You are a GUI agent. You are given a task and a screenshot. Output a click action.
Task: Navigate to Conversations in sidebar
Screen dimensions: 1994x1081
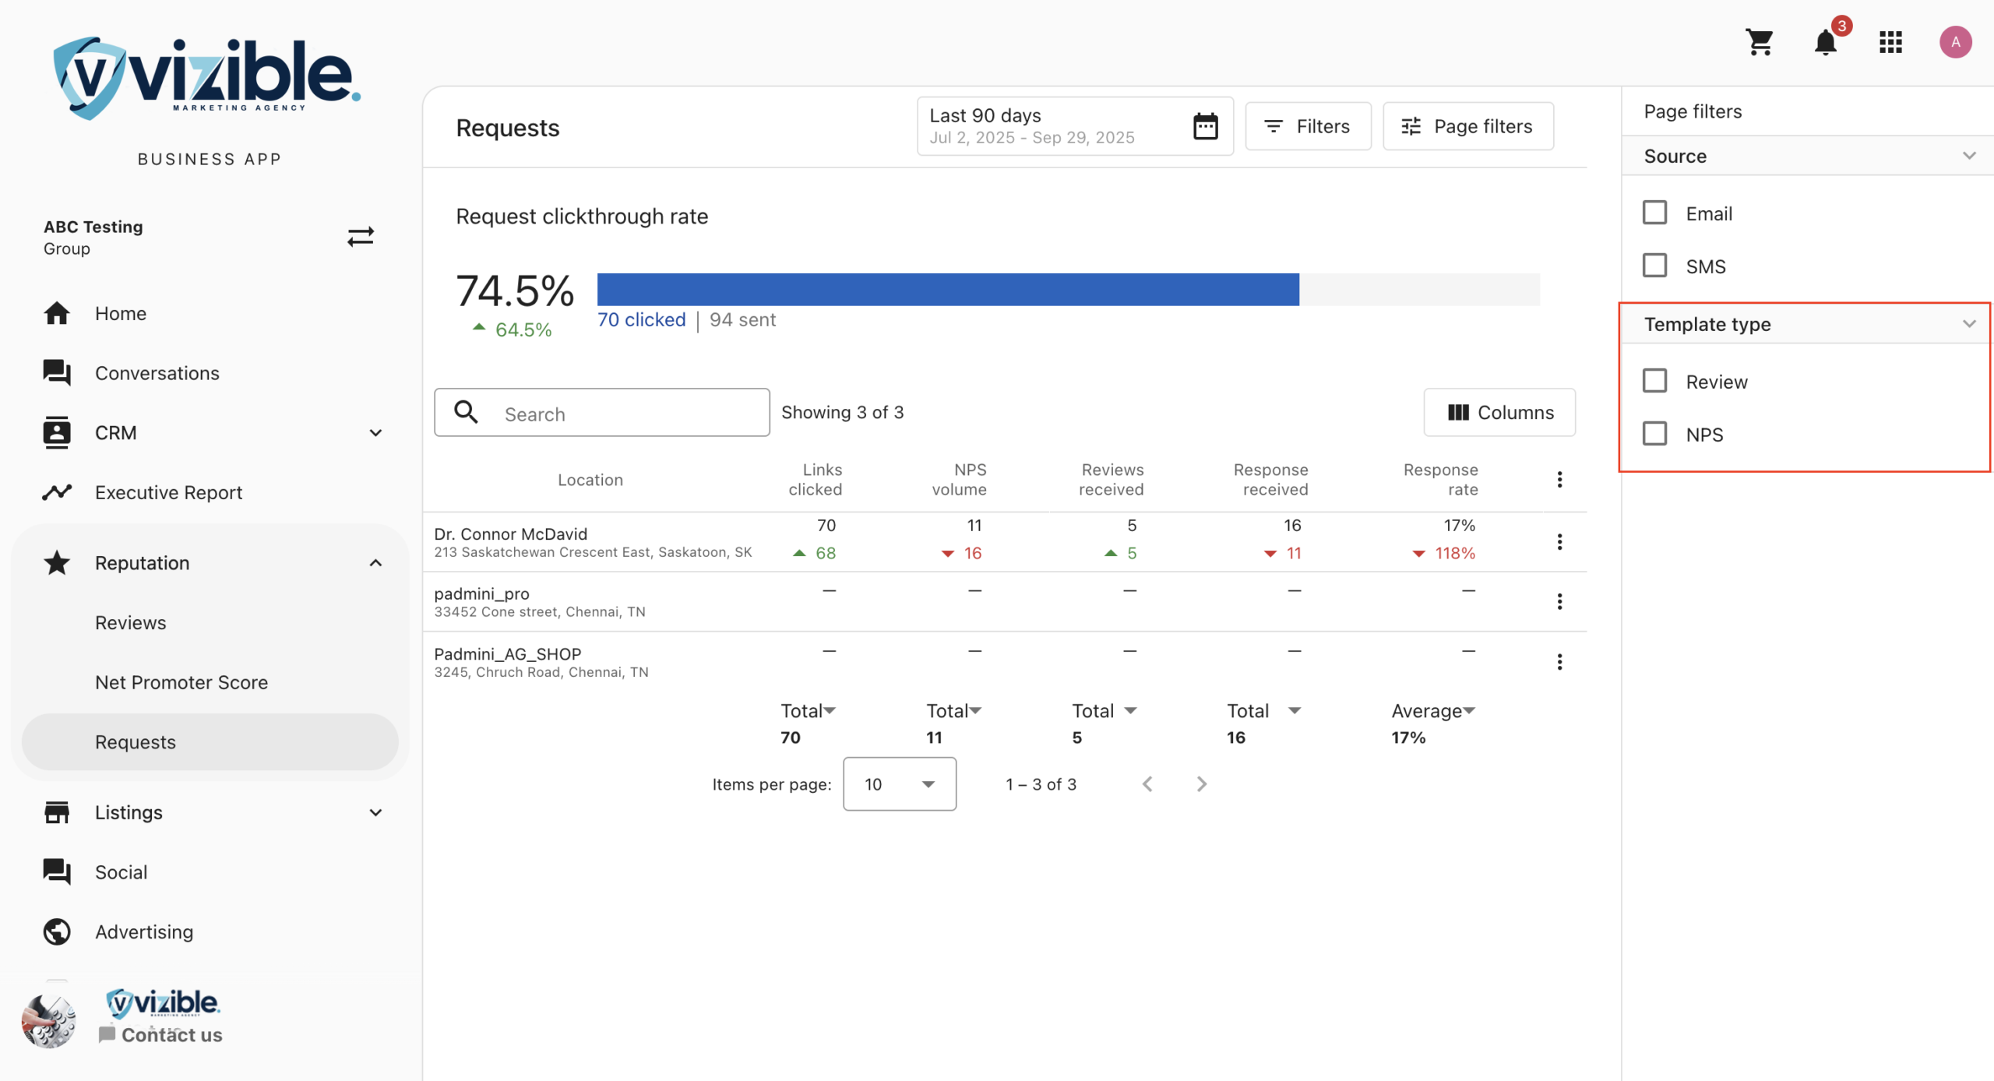(x=157, y=373)
